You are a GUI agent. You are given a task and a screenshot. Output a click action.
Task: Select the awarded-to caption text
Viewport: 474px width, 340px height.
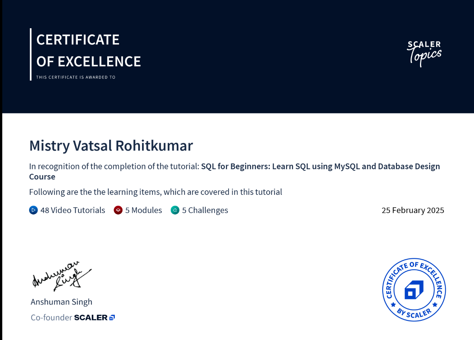click(75, 77)
